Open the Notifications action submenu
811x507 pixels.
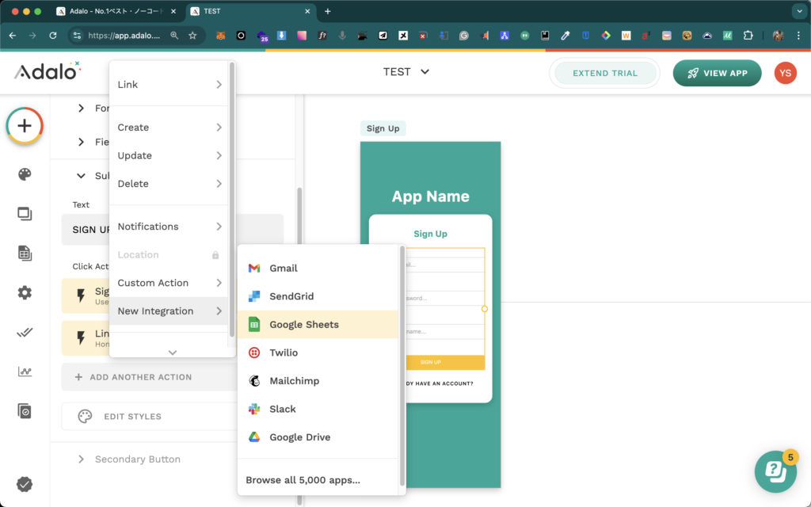pyautogui.click(x=169, y=227)
